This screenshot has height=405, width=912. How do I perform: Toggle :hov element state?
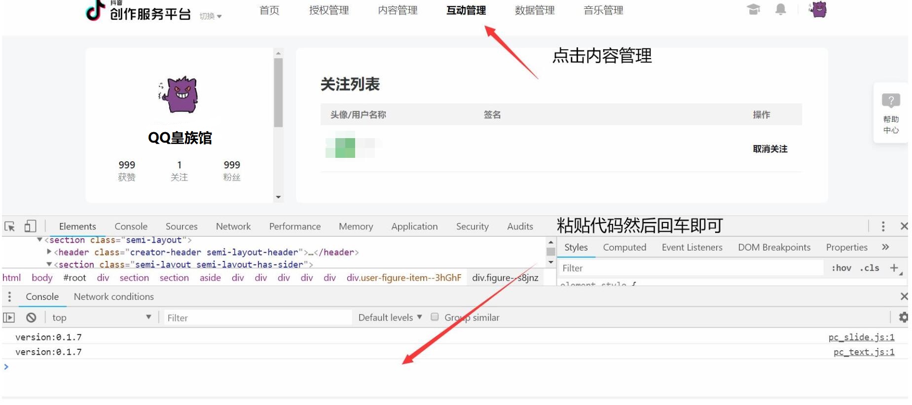[841, 268]
